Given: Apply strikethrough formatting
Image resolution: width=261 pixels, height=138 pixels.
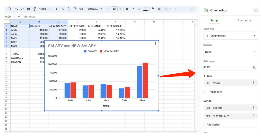Looking at the screenshot, I should point(139,9).
